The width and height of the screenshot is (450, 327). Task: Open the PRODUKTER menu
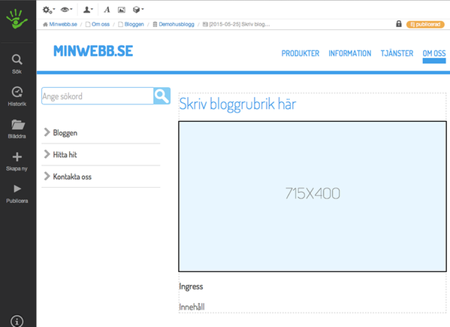301,53
